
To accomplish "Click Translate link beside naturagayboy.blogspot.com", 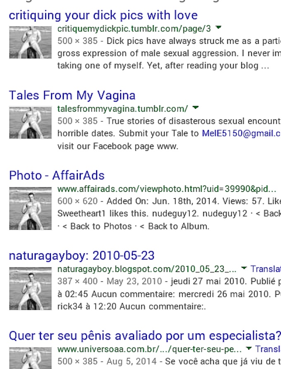I will point(266,269).
